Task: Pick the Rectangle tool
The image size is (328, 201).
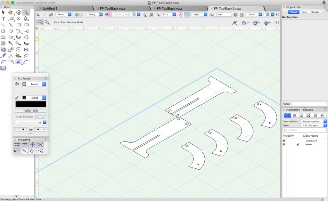Action: pos(19,25)
